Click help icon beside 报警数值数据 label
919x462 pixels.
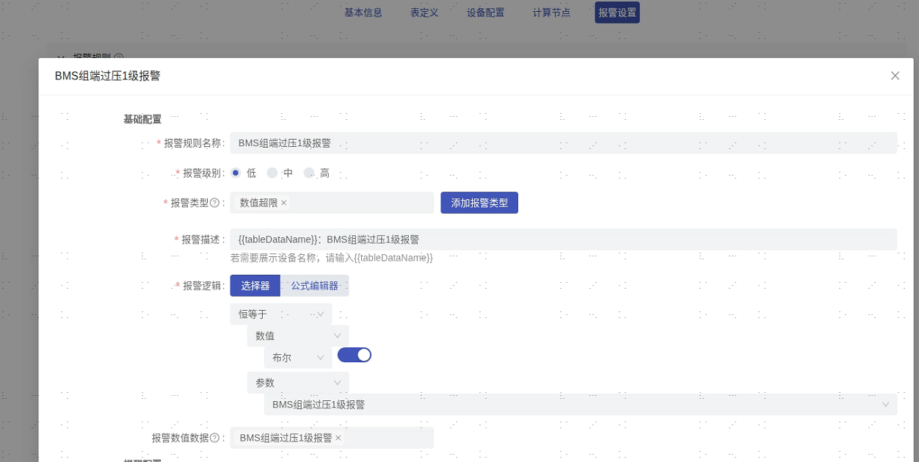tap(215, 438)
